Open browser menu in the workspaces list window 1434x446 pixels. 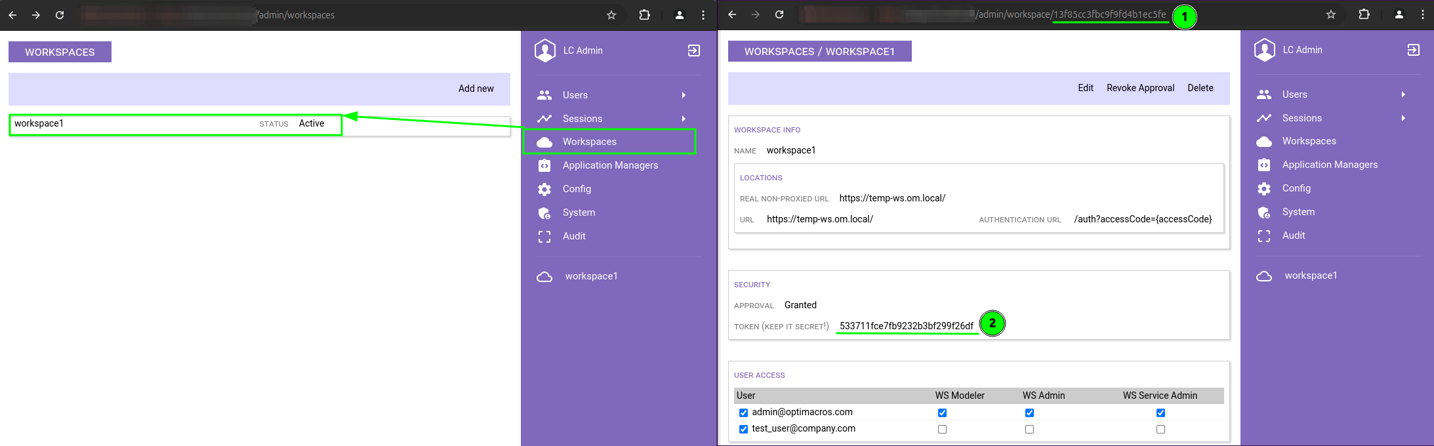tap(703, 15)
